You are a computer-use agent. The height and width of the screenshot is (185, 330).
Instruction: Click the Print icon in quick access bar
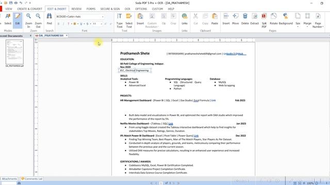16,3
